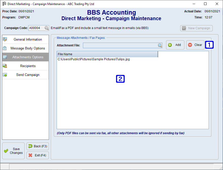Switch to the General Information tab

[x=25, y=39]
